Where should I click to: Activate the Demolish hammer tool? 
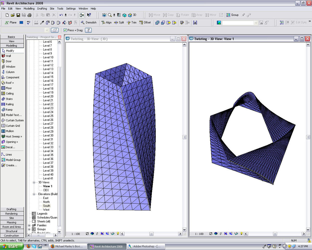tap(88, 23)
